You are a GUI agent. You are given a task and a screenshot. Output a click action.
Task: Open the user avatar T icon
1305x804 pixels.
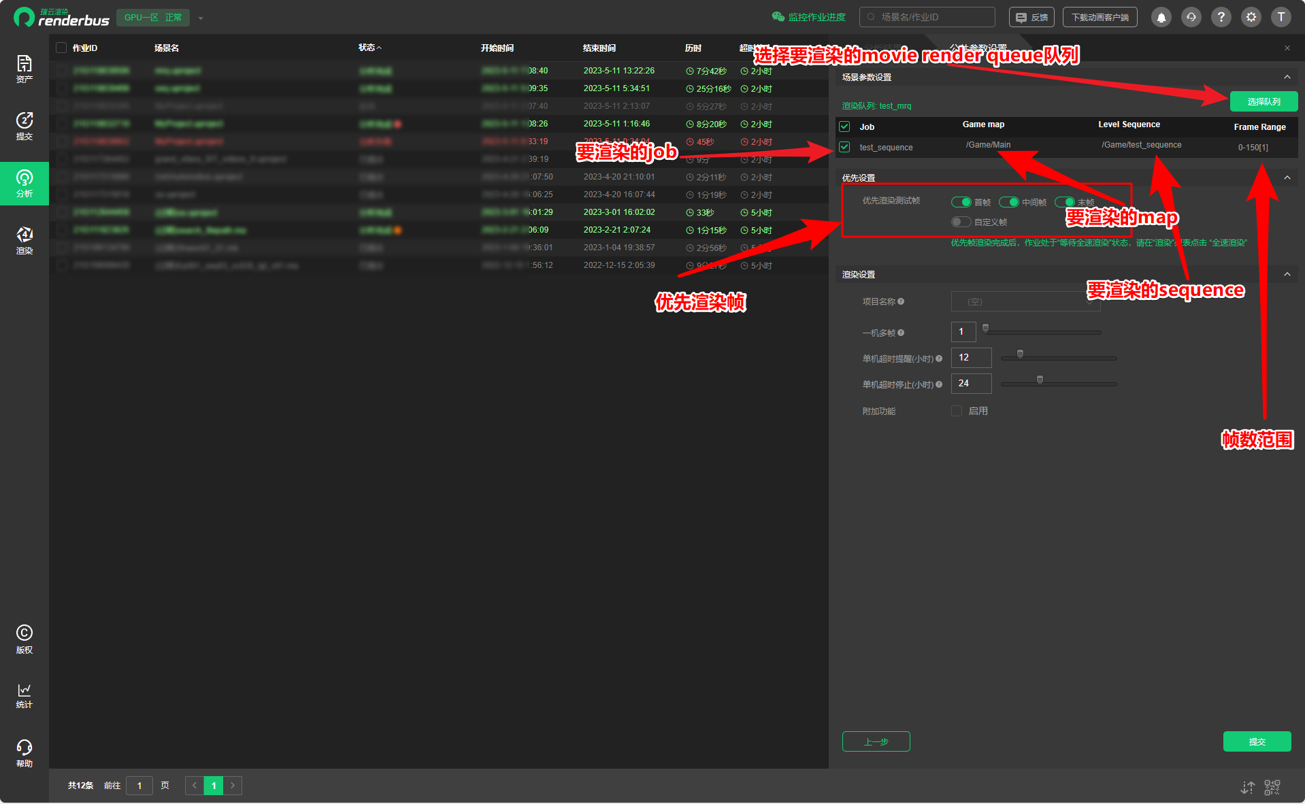pos(1281,17)
